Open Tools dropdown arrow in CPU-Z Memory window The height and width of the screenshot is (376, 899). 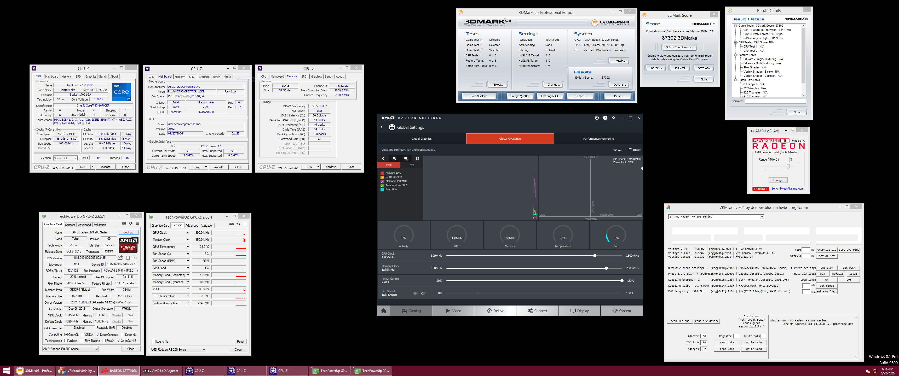(x=318, y=167)
